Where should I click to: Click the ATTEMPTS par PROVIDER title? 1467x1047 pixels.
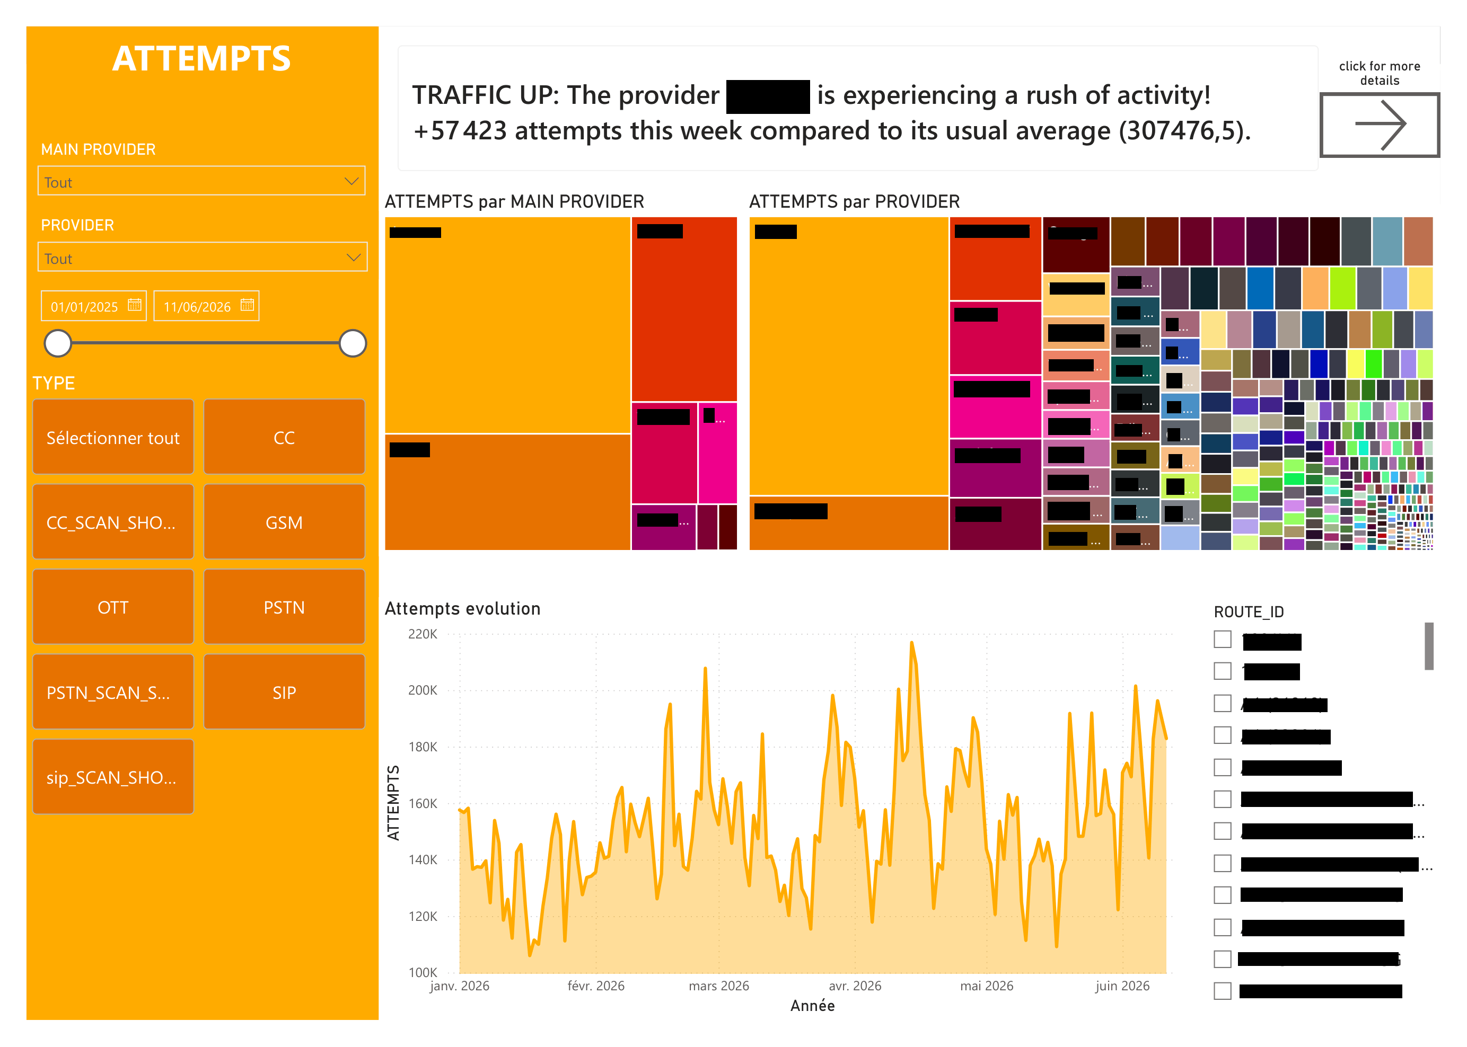tap(854, 202)
